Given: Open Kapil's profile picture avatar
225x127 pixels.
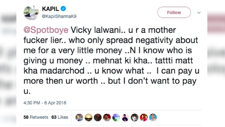Looking at the screenshot, I should (x=31, y=13).
